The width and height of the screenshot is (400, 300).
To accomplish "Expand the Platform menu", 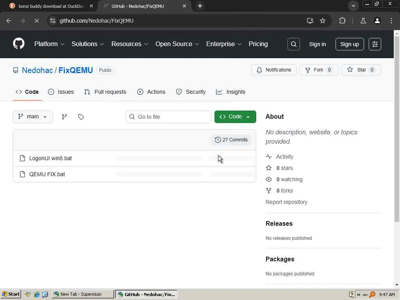I will tap(49, 44).
